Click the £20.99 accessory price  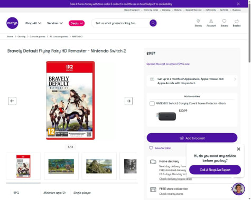(183, 111)
